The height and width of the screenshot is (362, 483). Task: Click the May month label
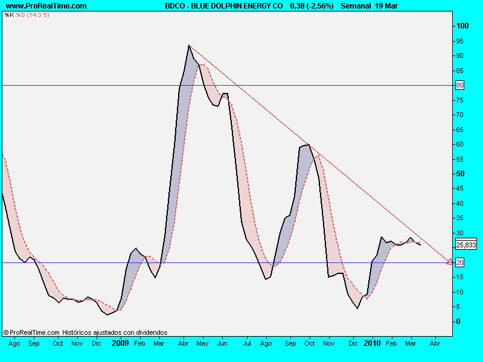point(202,343)
